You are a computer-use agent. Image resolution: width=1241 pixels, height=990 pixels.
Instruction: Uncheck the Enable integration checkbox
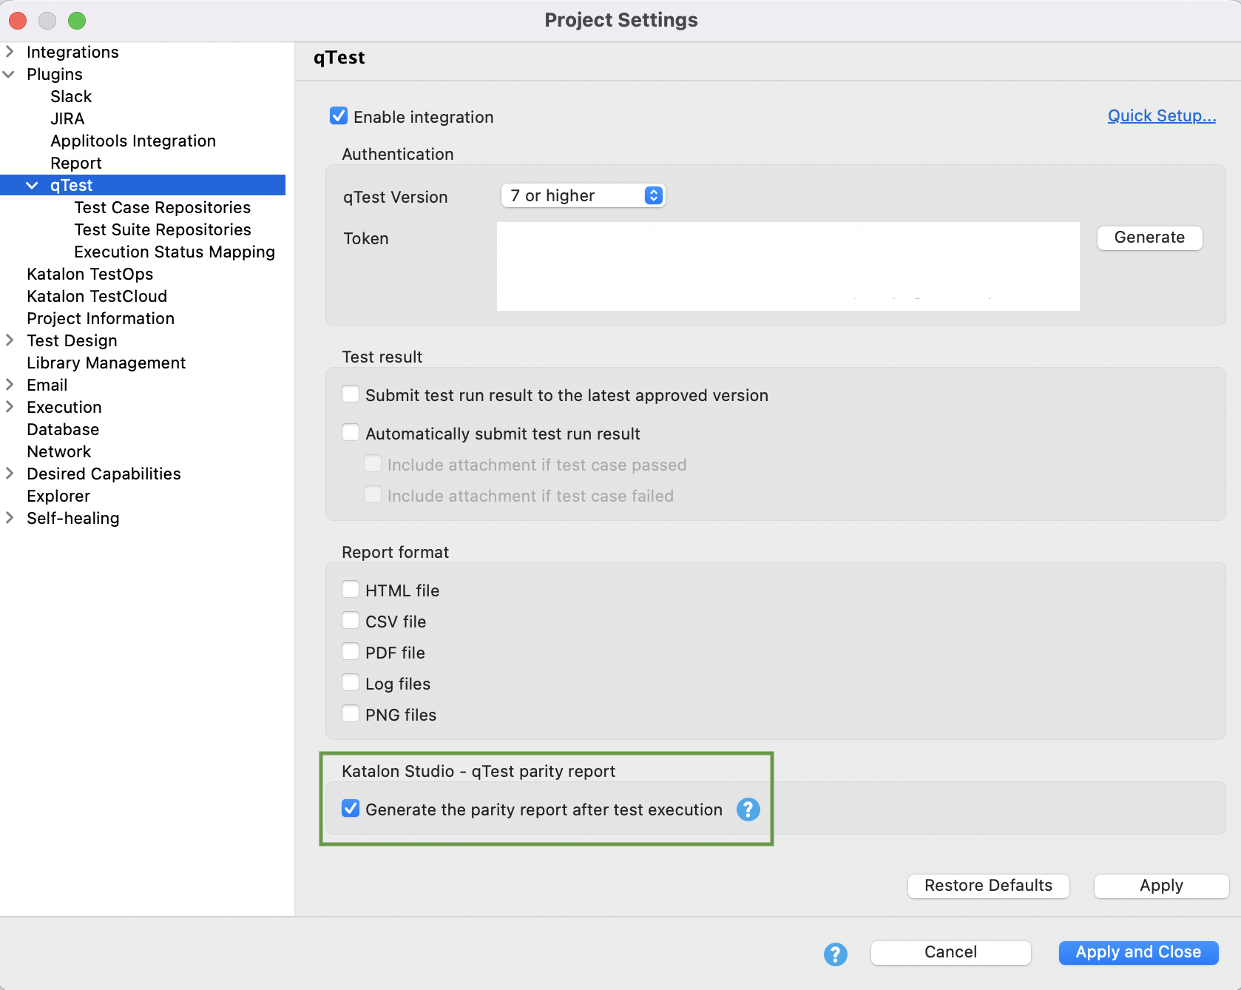pos(339,116)
